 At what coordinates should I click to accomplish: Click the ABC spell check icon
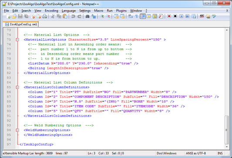[x=202, y=16]
